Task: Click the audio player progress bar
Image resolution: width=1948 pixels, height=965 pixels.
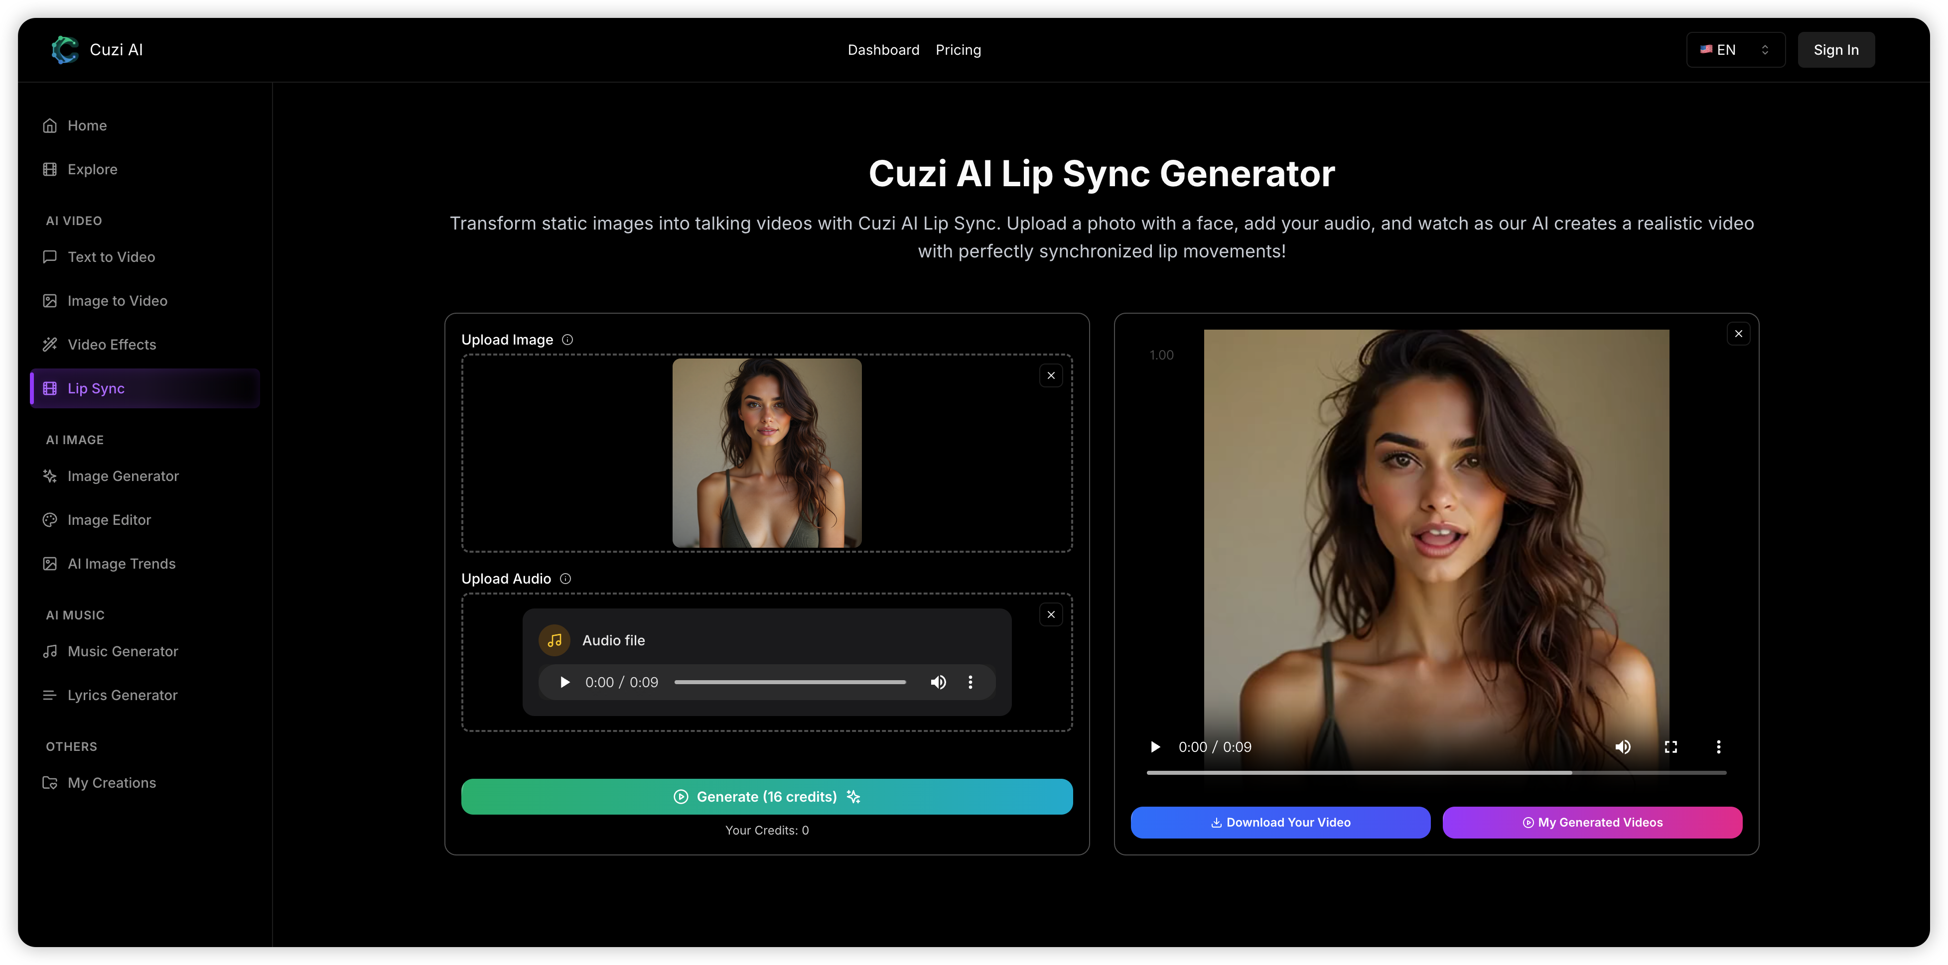Action: click(790, 682)
